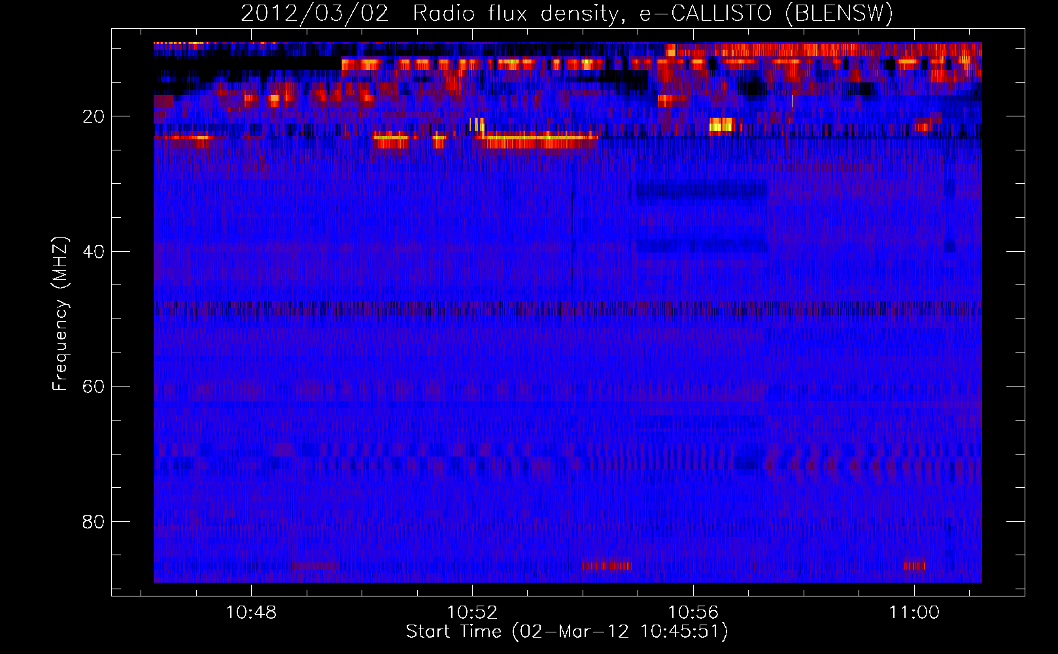The image size is (1058, 654).
Task: Select the 20 MHz frequency tick label
Action: (94, 116)
